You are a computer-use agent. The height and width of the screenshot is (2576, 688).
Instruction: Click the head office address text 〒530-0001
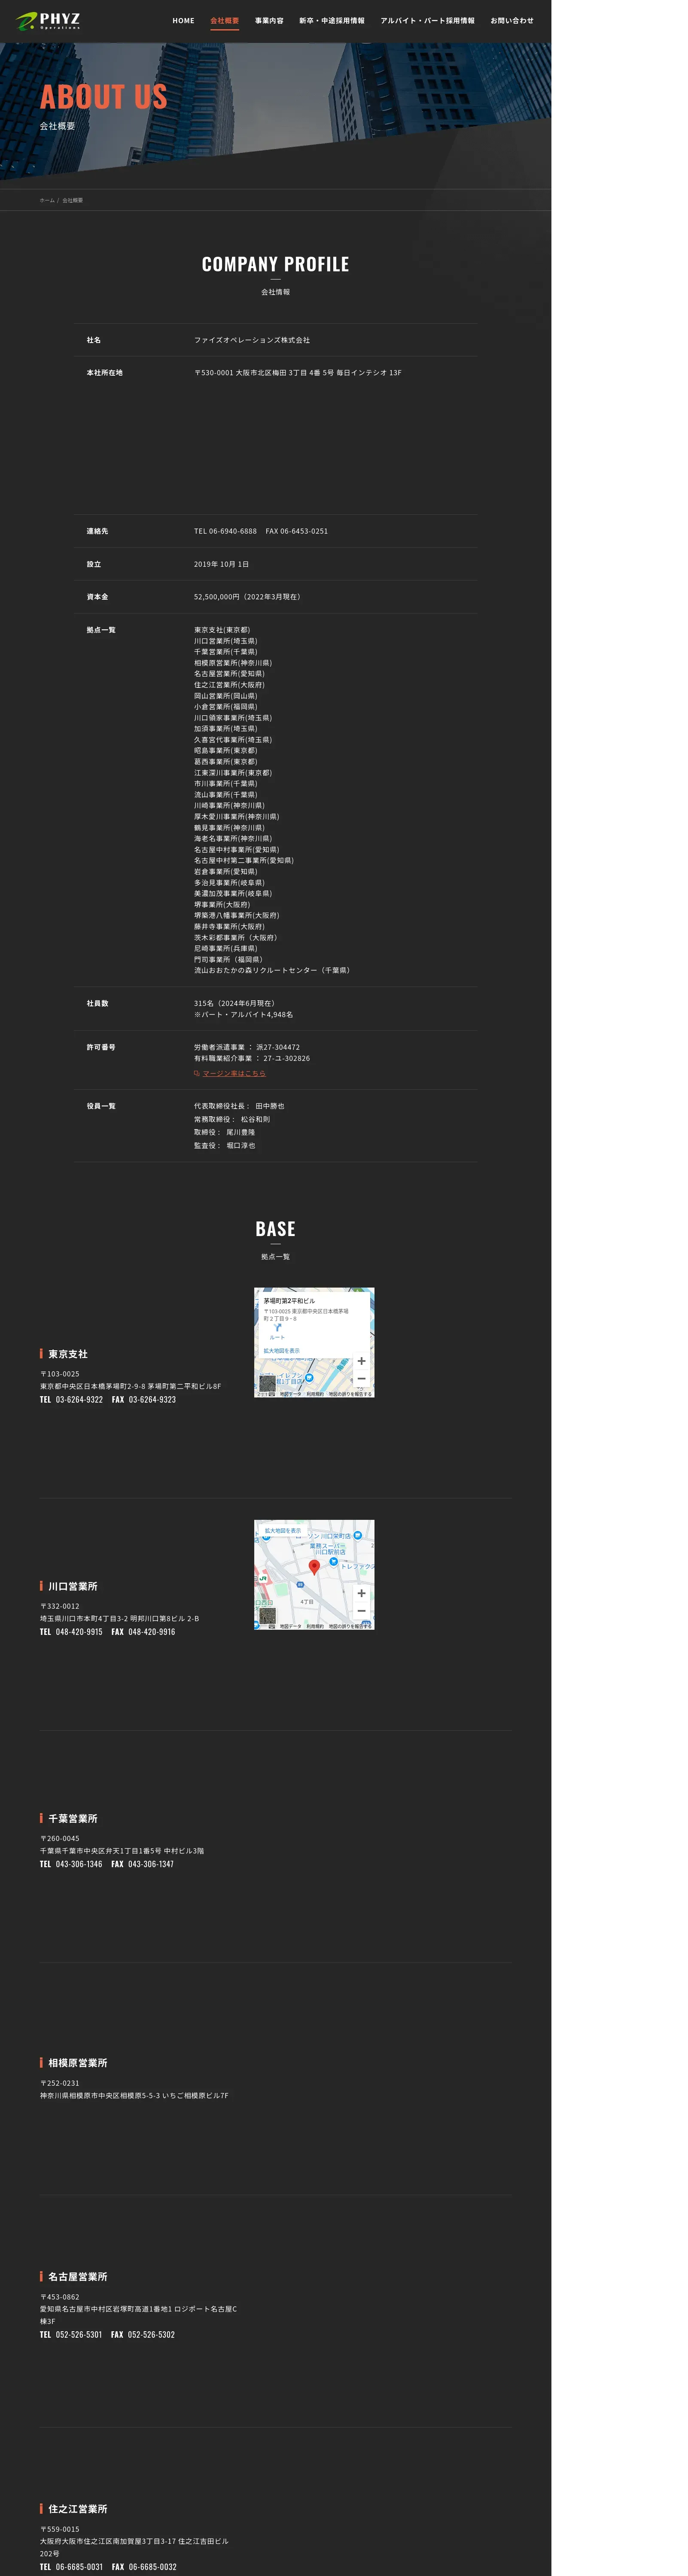point(298,373)
